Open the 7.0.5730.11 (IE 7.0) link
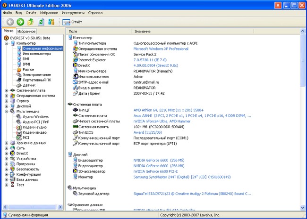307x219 pixels. click(150, 60)
